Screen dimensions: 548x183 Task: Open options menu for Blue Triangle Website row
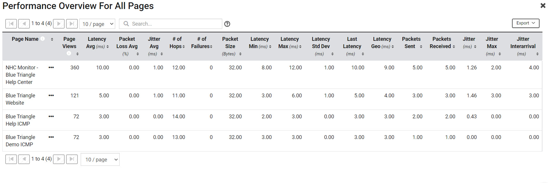[51, 95]
